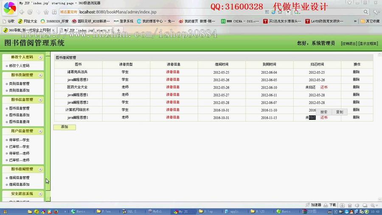This screenshot has width=382, height=215.
Task: Open 图书信息添加 menu item
Action: (19, 115)
